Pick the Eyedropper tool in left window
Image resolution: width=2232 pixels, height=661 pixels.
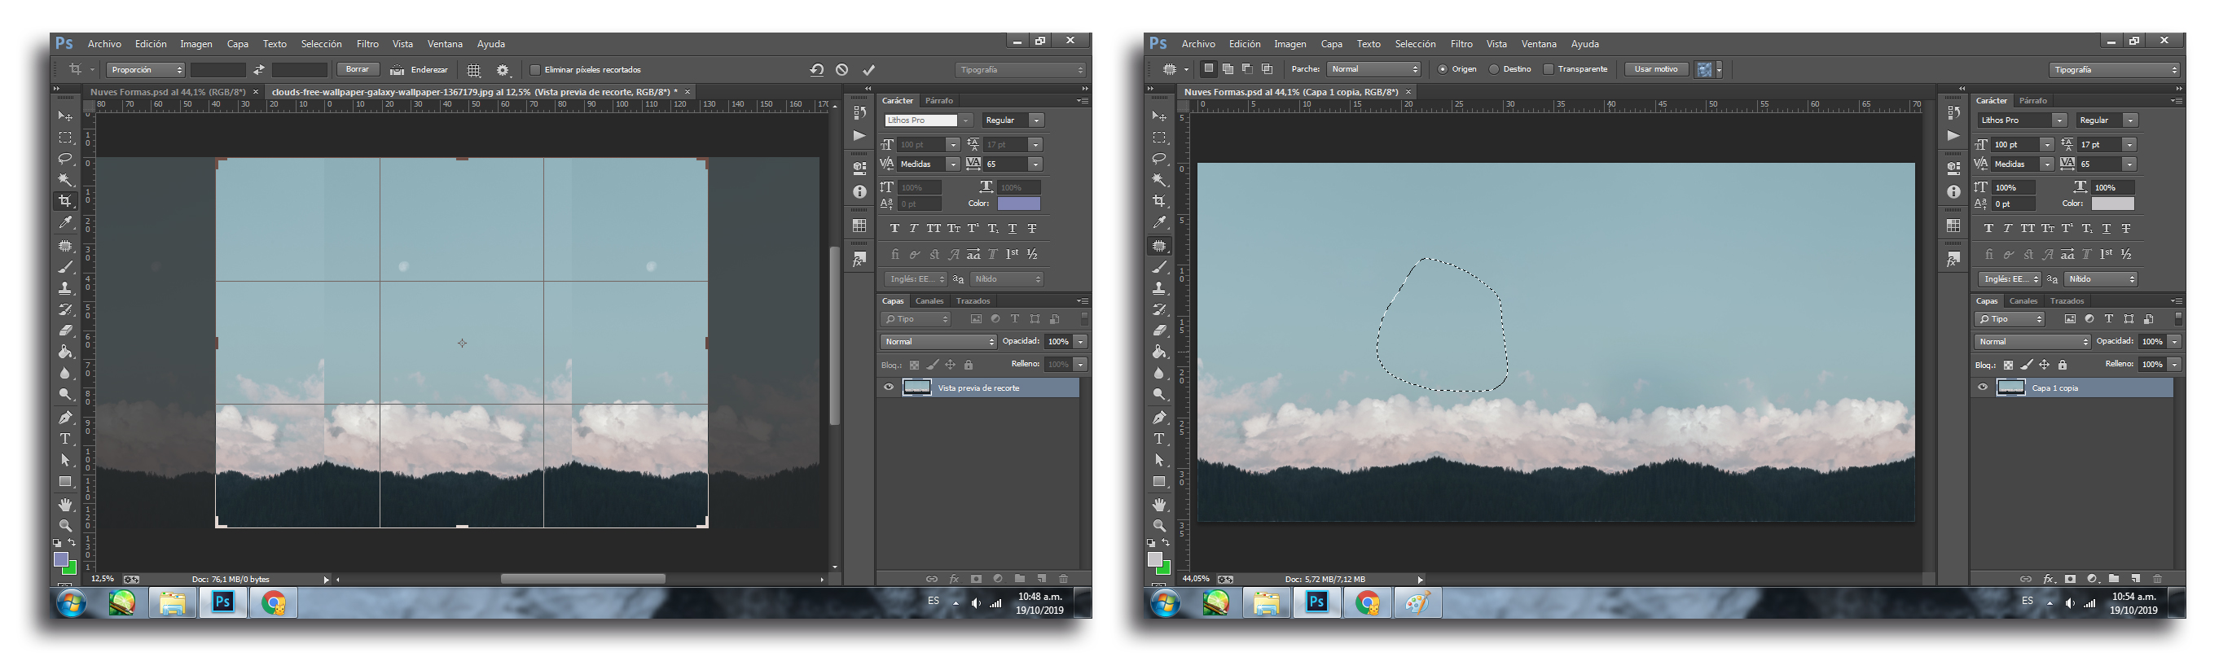[65, 223]
